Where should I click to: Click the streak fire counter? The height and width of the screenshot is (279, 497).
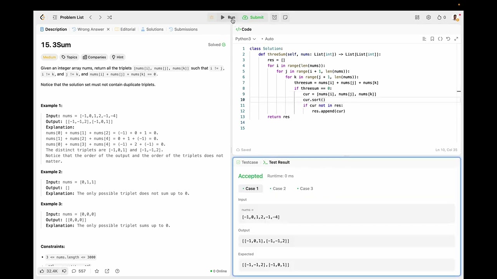[x=441, y=17]
